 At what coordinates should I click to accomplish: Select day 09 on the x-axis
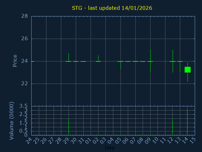click(148, 141)
